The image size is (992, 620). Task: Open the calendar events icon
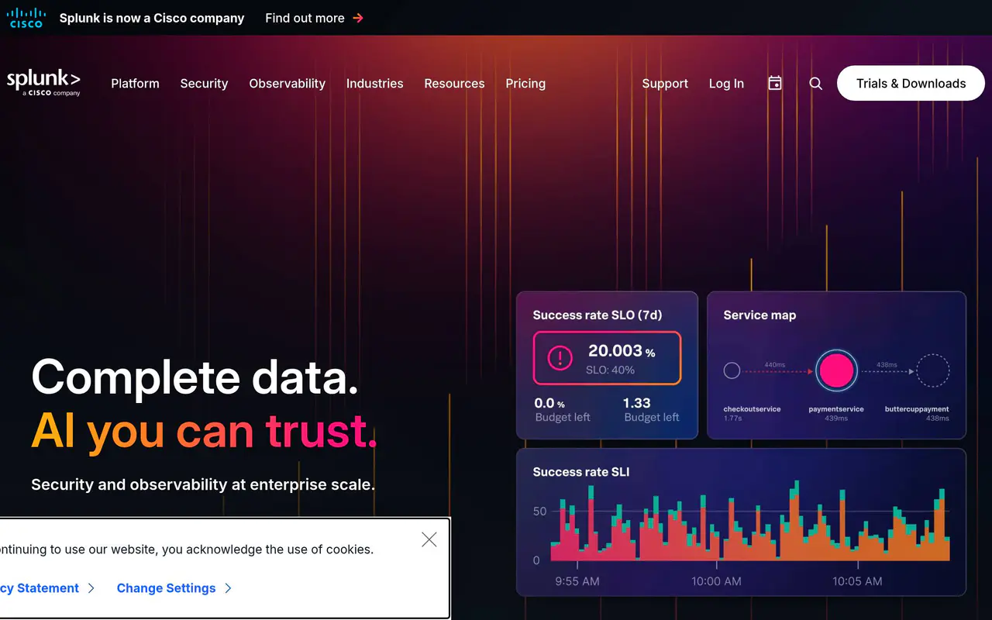[x=775, y=83]
